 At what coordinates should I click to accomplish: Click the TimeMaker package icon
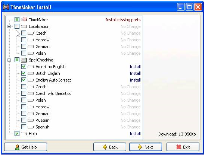pyautogui.click(x=24, y=19)
